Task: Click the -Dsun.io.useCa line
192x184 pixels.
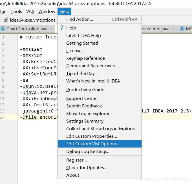Action: coord(39,86)
